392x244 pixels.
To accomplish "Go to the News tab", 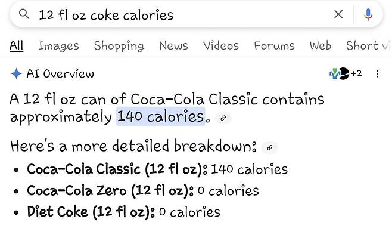I will tap(173, 45).
